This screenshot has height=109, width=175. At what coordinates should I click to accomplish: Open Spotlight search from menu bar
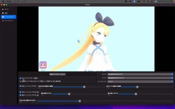pyautogui.click(x=148, y=2)
